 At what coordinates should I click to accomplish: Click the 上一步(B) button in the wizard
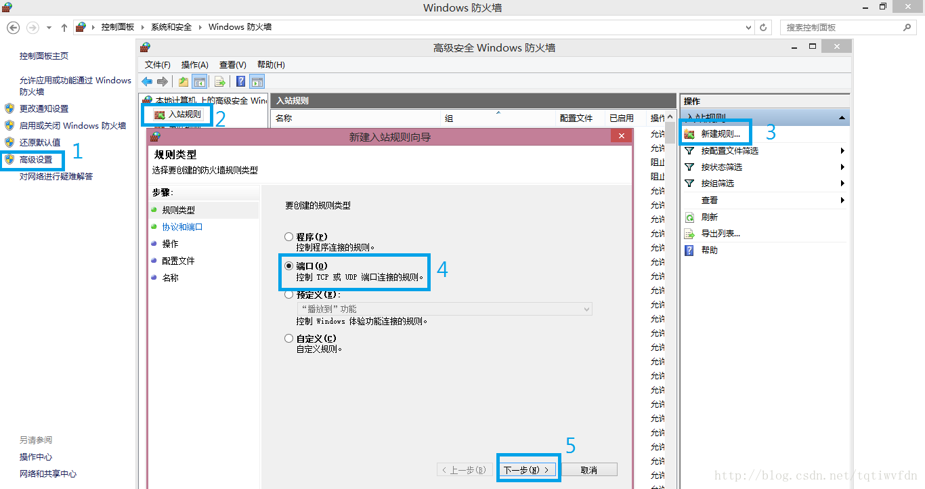click(x=464, y=469)
